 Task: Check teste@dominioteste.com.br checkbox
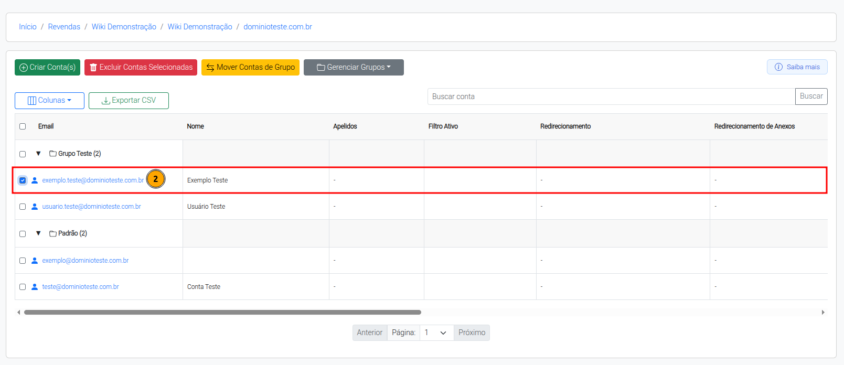[x=23, y=287]
